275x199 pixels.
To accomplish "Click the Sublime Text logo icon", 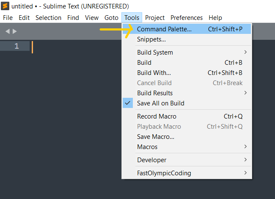I will pyautogui.click(x=5, y=6).
